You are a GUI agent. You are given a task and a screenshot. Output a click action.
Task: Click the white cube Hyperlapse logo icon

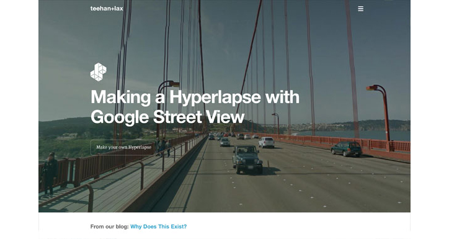(x=98, y=72)
